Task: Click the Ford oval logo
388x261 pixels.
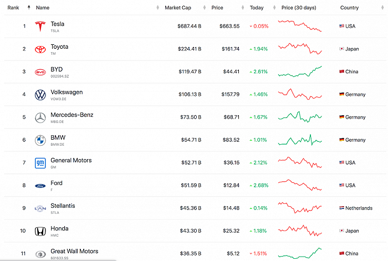Action: pos(39,186)
